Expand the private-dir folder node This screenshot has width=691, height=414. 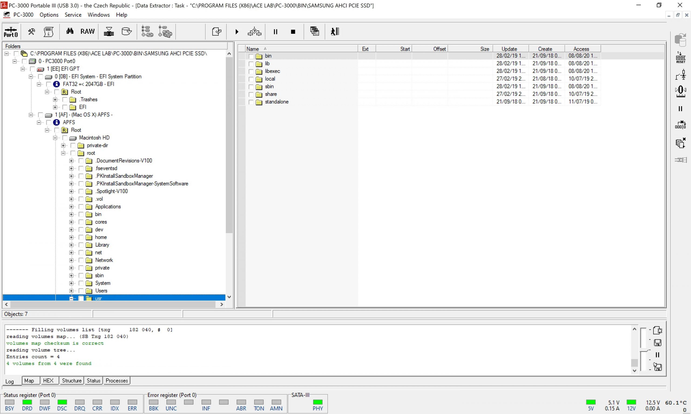tap(63, 146)
